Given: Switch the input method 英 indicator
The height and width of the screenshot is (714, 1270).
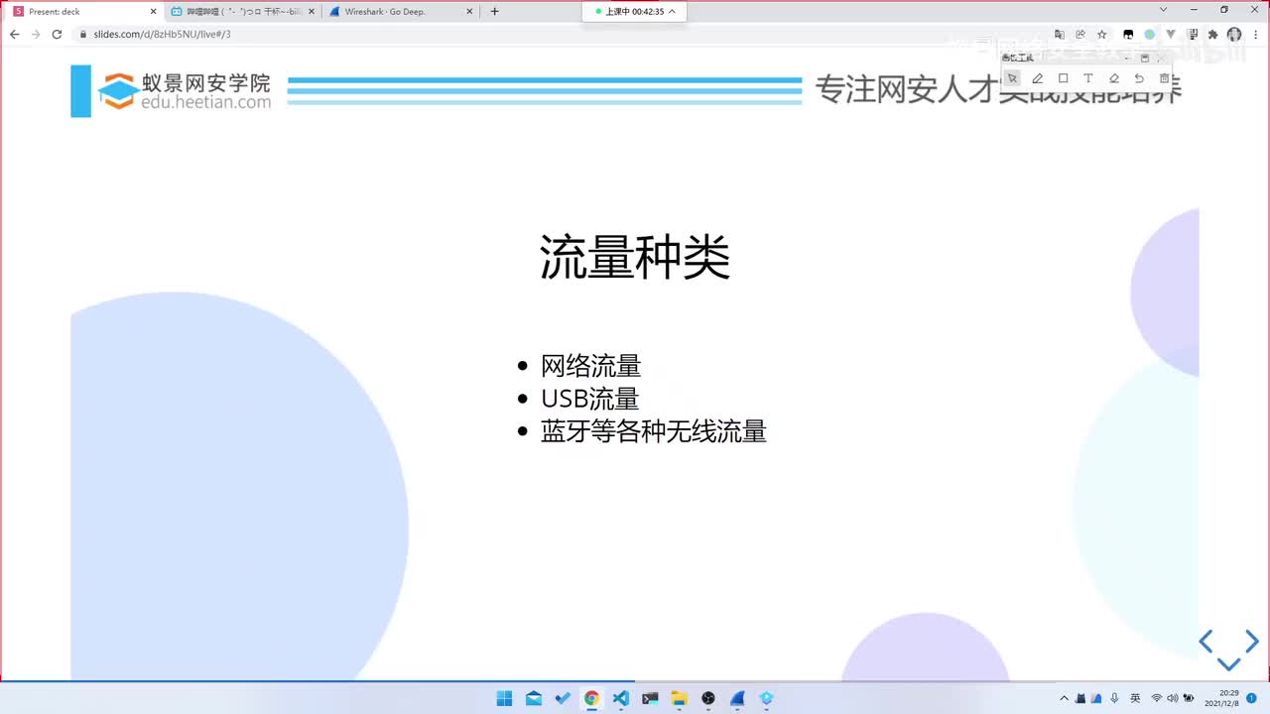Looking at the screenshot, I should [1135, 698].
